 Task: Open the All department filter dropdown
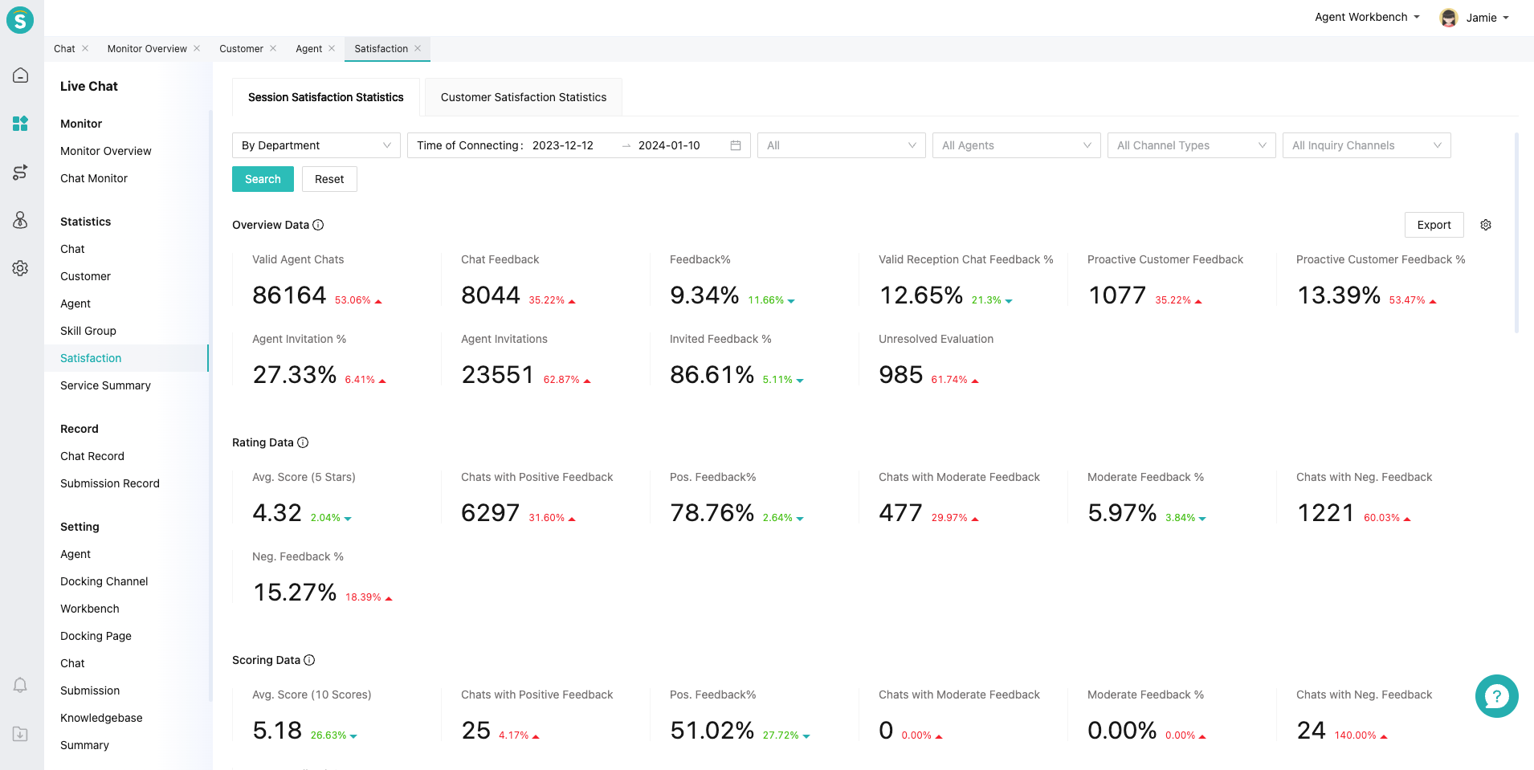click(842, 145)
